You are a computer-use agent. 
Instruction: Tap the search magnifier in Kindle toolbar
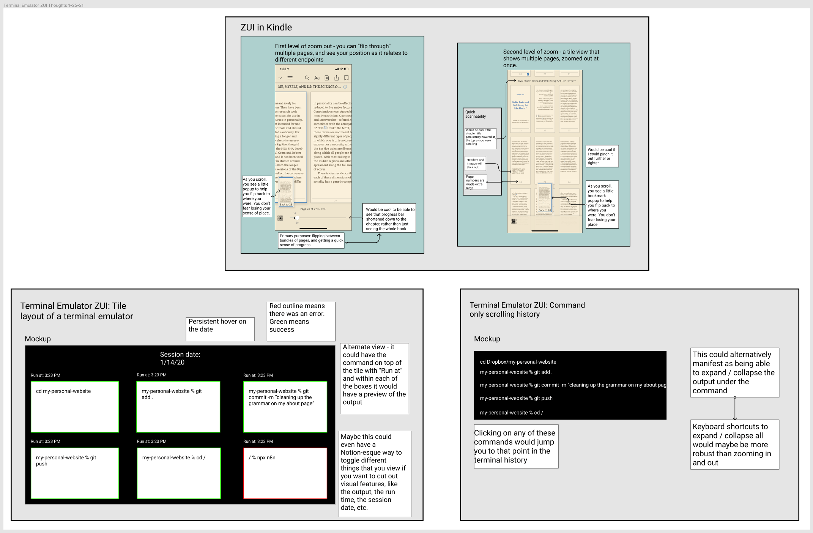tap(307, 78)
